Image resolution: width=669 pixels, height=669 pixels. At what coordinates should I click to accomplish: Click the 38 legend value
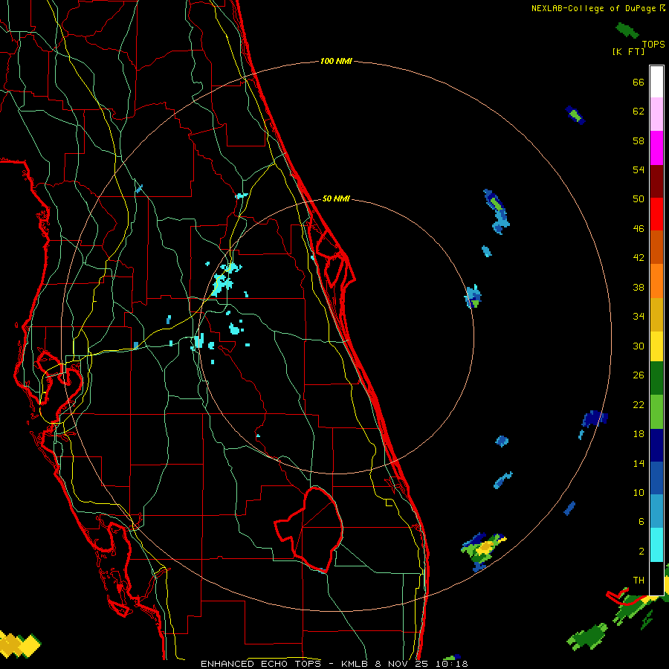[x=639, y=287]
